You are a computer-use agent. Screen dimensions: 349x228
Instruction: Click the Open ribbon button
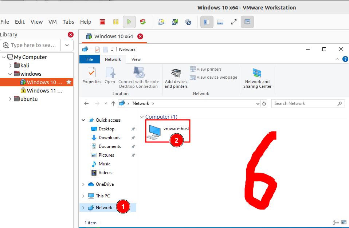tap(110, 75)
